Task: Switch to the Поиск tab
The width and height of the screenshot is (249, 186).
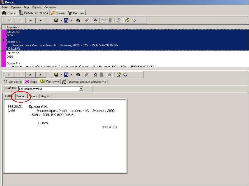Action: [9, 13]
